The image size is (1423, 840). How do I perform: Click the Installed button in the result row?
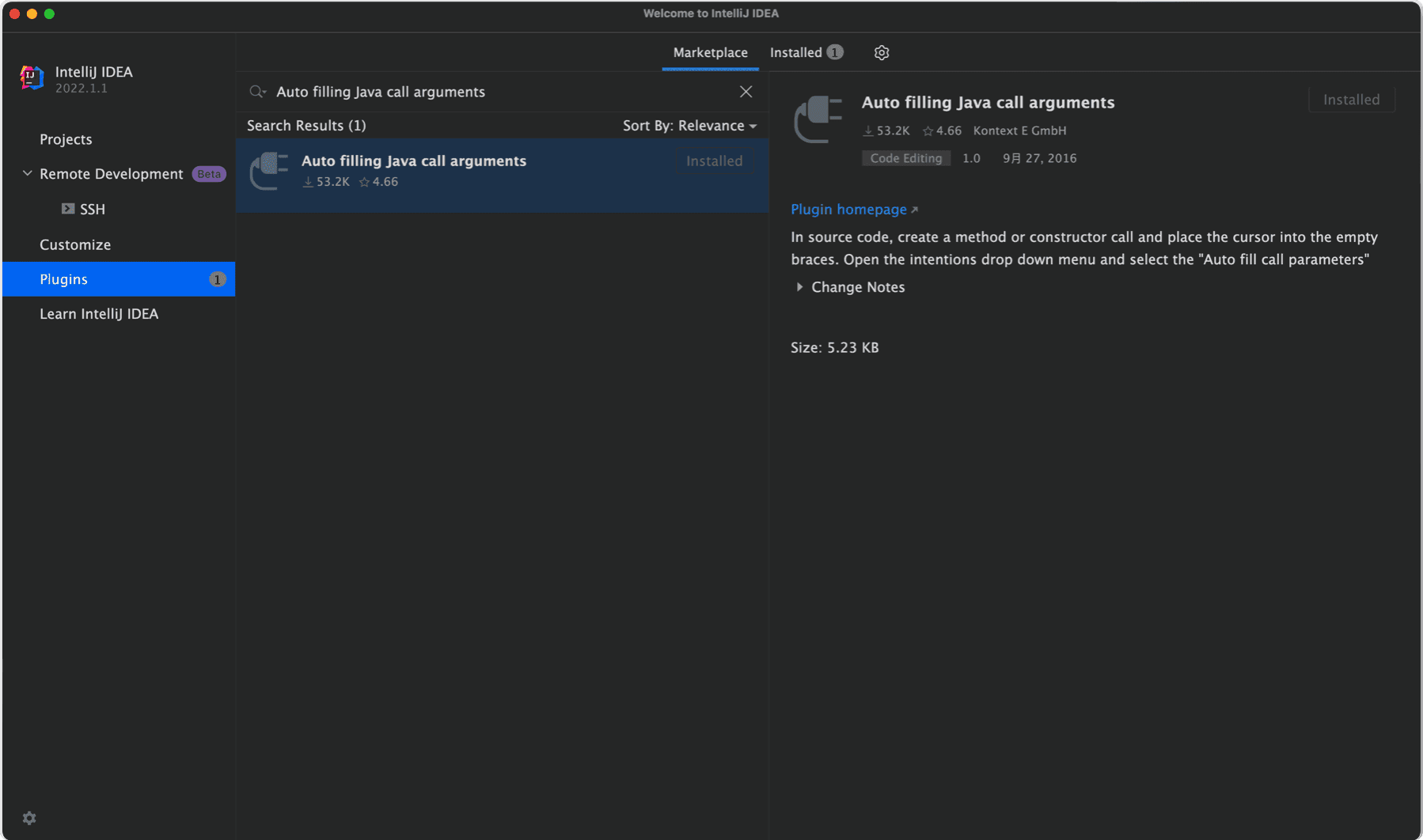tap(714, 161)
